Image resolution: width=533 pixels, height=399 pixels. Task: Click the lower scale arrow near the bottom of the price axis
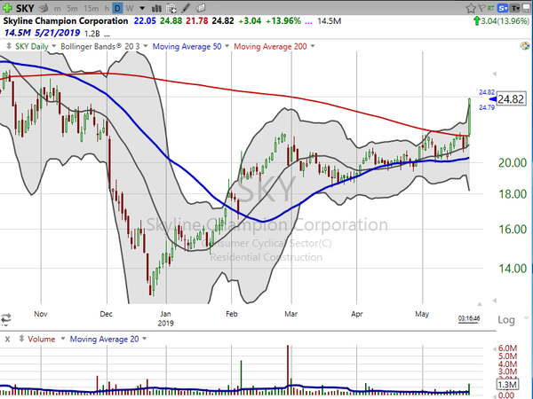click(x=494, y=301)
